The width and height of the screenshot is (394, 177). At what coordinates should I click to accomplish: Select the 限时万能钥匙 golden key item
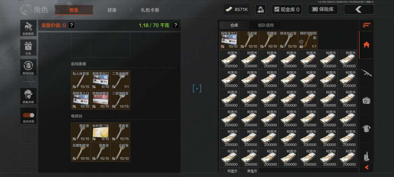point(308,40)
